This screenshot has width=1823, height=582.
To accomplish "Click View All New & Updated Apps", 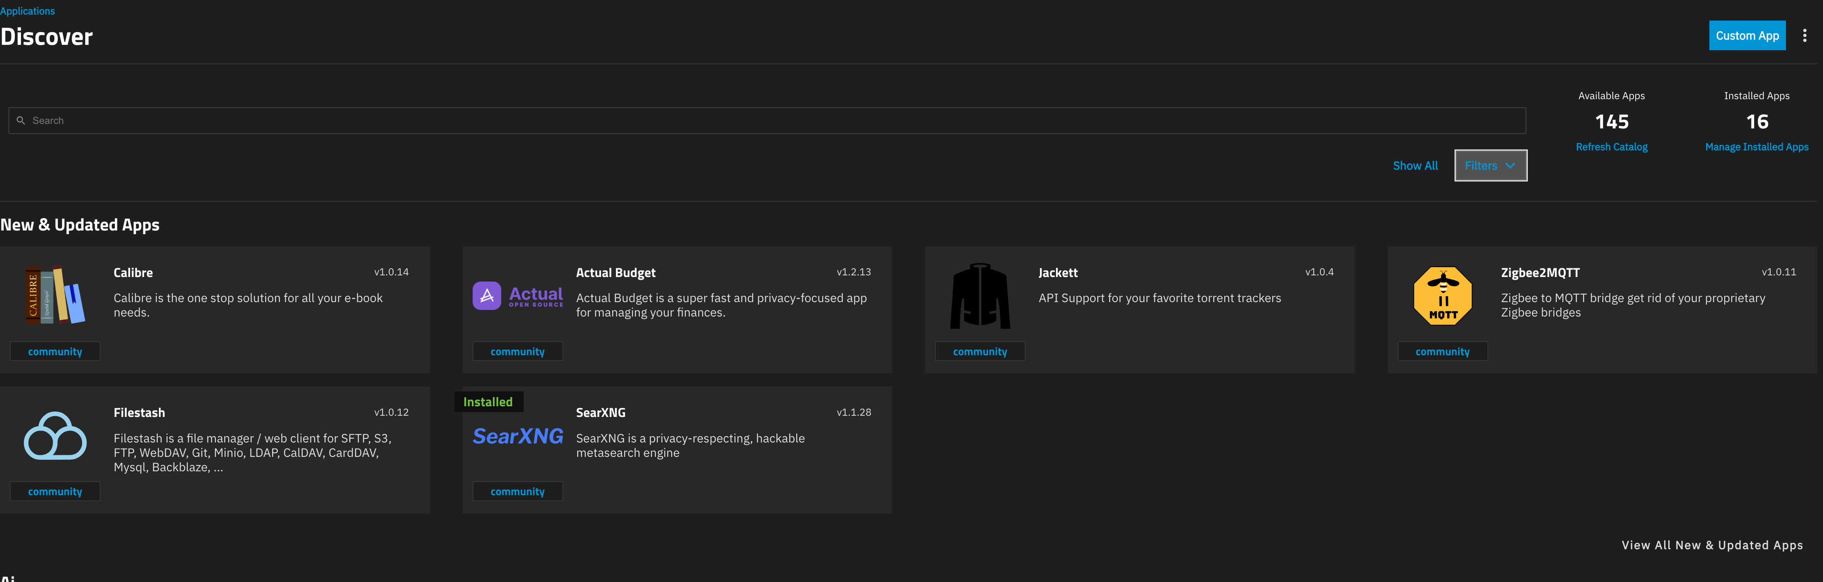I will tap(1712, 545).
